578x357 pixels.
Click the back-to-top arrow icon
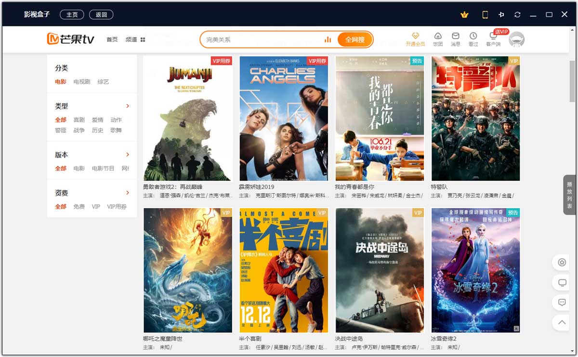(x=562, y=322)
